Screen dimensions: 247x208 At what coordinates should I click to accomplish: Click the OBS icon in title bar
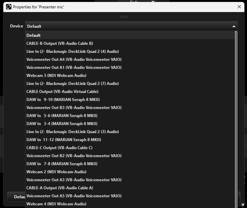(9, 7)
